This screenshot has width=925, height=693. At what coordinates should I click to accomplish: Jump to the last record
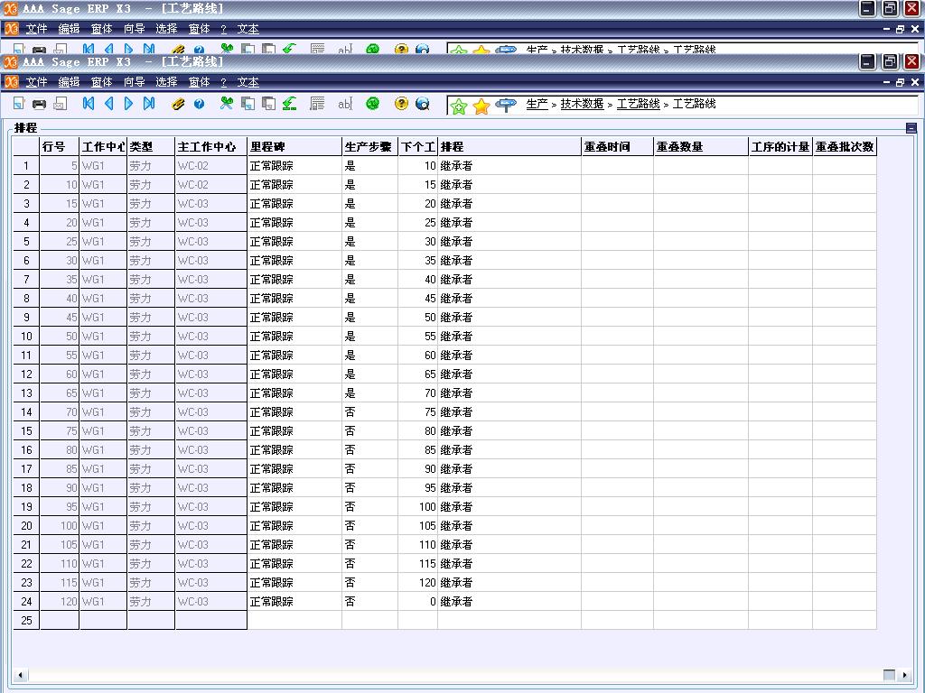(x=149, y=104)
